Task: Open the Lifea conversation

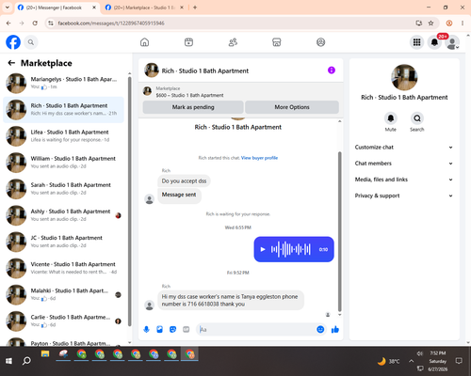Action: click(63, 136)
